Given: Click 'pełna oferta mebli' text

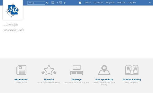Looking at the screenshot, I should coord(132,82).
